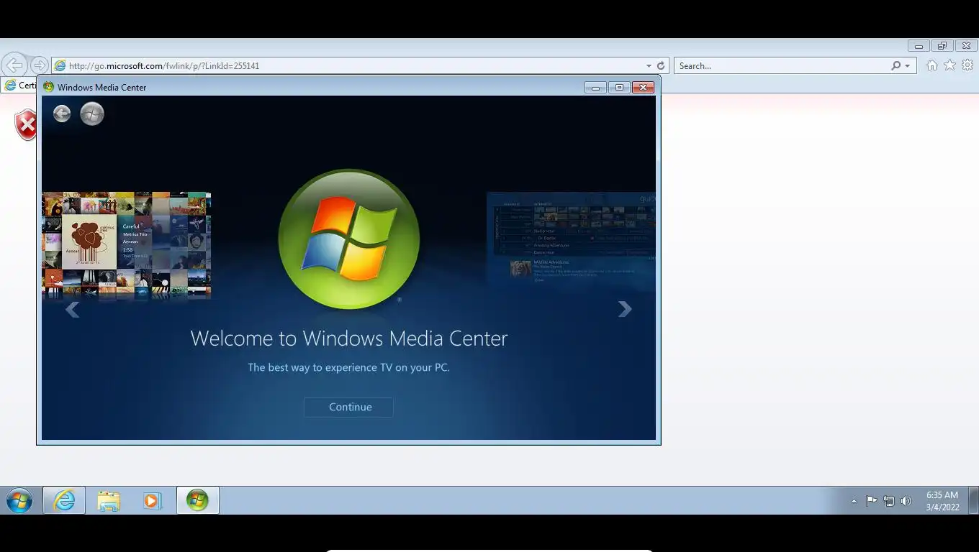The width and height of the screenshot is (979, 552).
Task: Click the Continue button in Media Center
Action: pyautogui.click(x=348, y=407)
